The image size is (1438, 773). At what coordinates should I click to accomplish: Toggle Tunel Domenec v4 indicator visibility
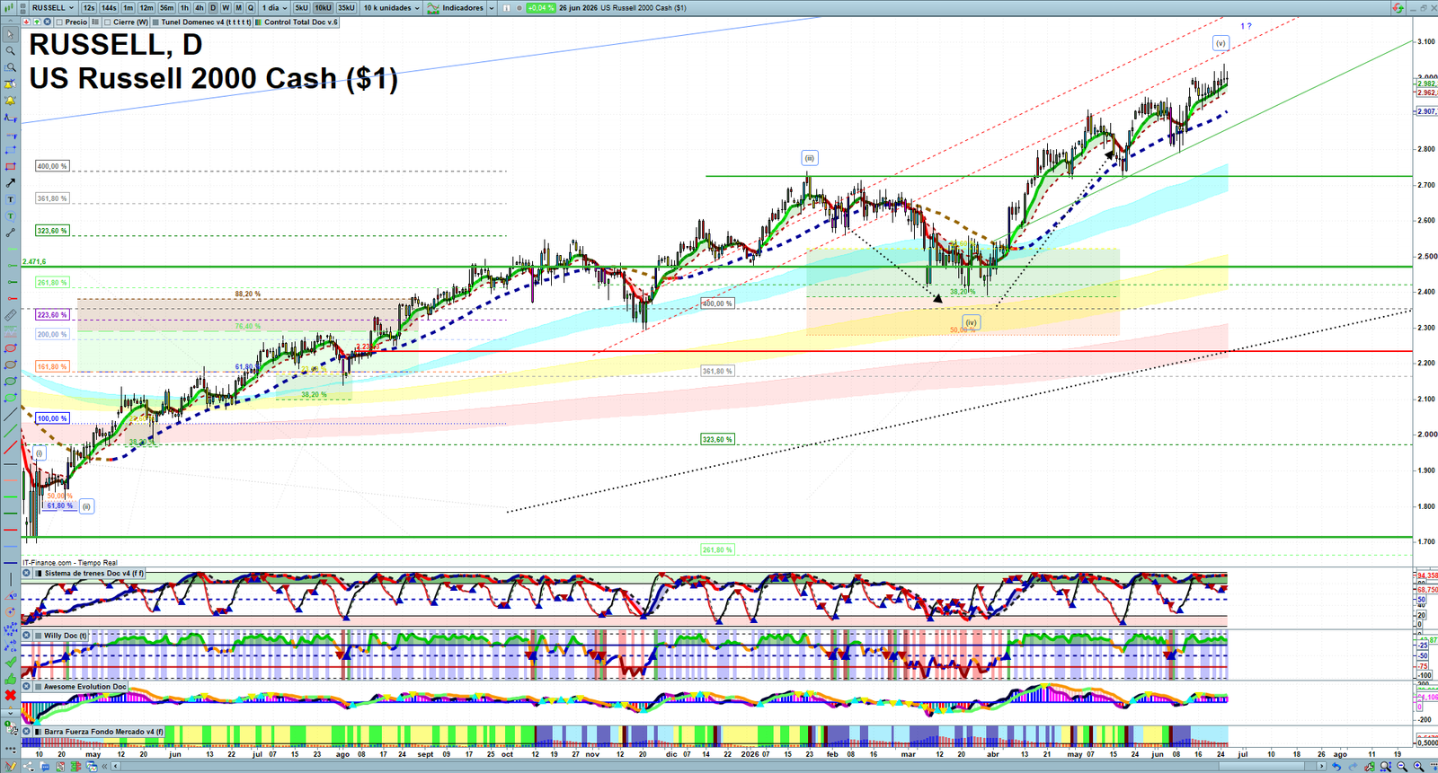tap(155, 22)
